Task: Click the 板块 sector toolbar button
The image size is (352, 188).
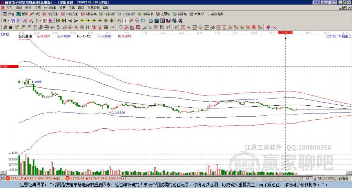Action: pyautogui.click(x=22, y=14)
